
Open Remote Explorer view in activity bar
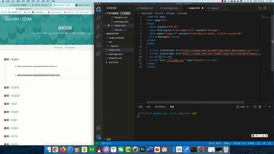[98, 44]
